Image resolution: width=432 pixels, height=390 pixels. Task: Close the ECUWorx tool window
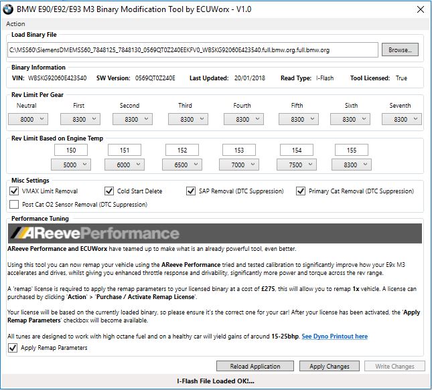(x=421, y=9)
